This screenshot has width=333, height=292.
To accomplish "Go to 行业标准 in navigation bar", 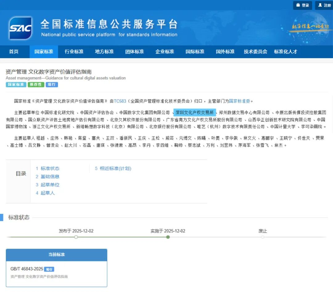I will coord(74,52).
